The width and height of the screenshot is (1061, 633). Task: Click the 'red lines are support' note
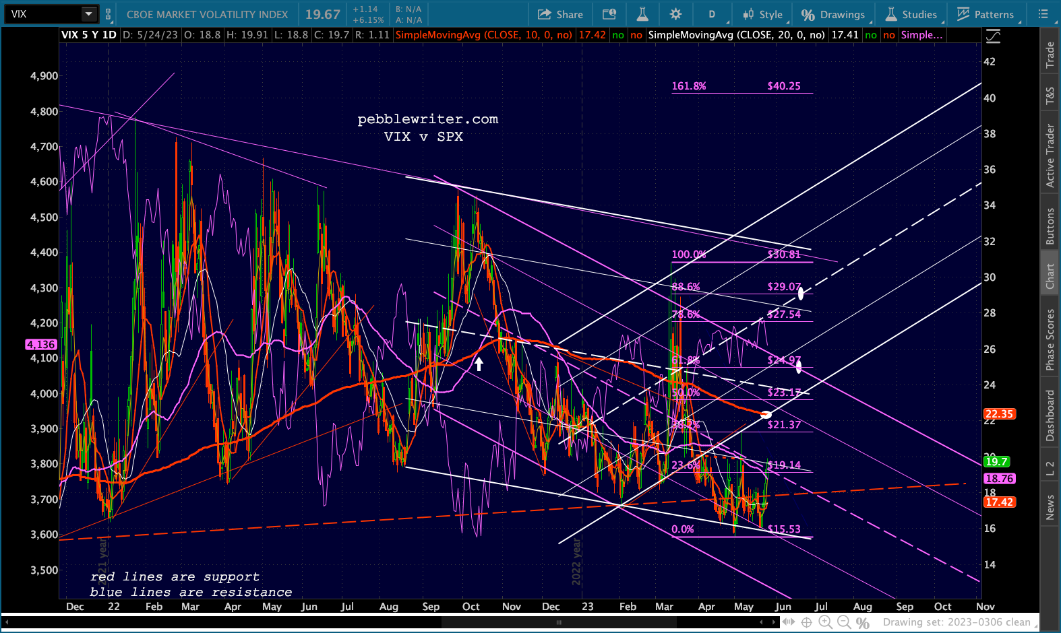click(x=175, y=577)
